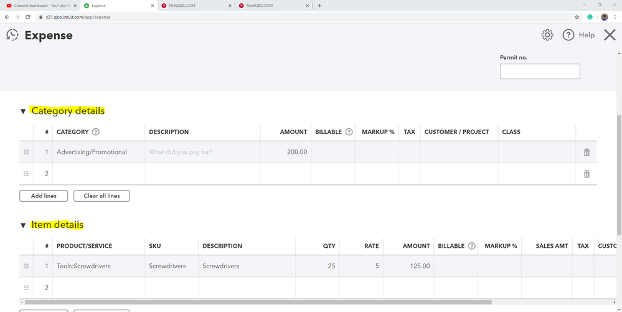The width and height of the screenshot is (622, 312).
Task: Select the Advertising/Promotional category cell
Action: click(x=99, y=152)
